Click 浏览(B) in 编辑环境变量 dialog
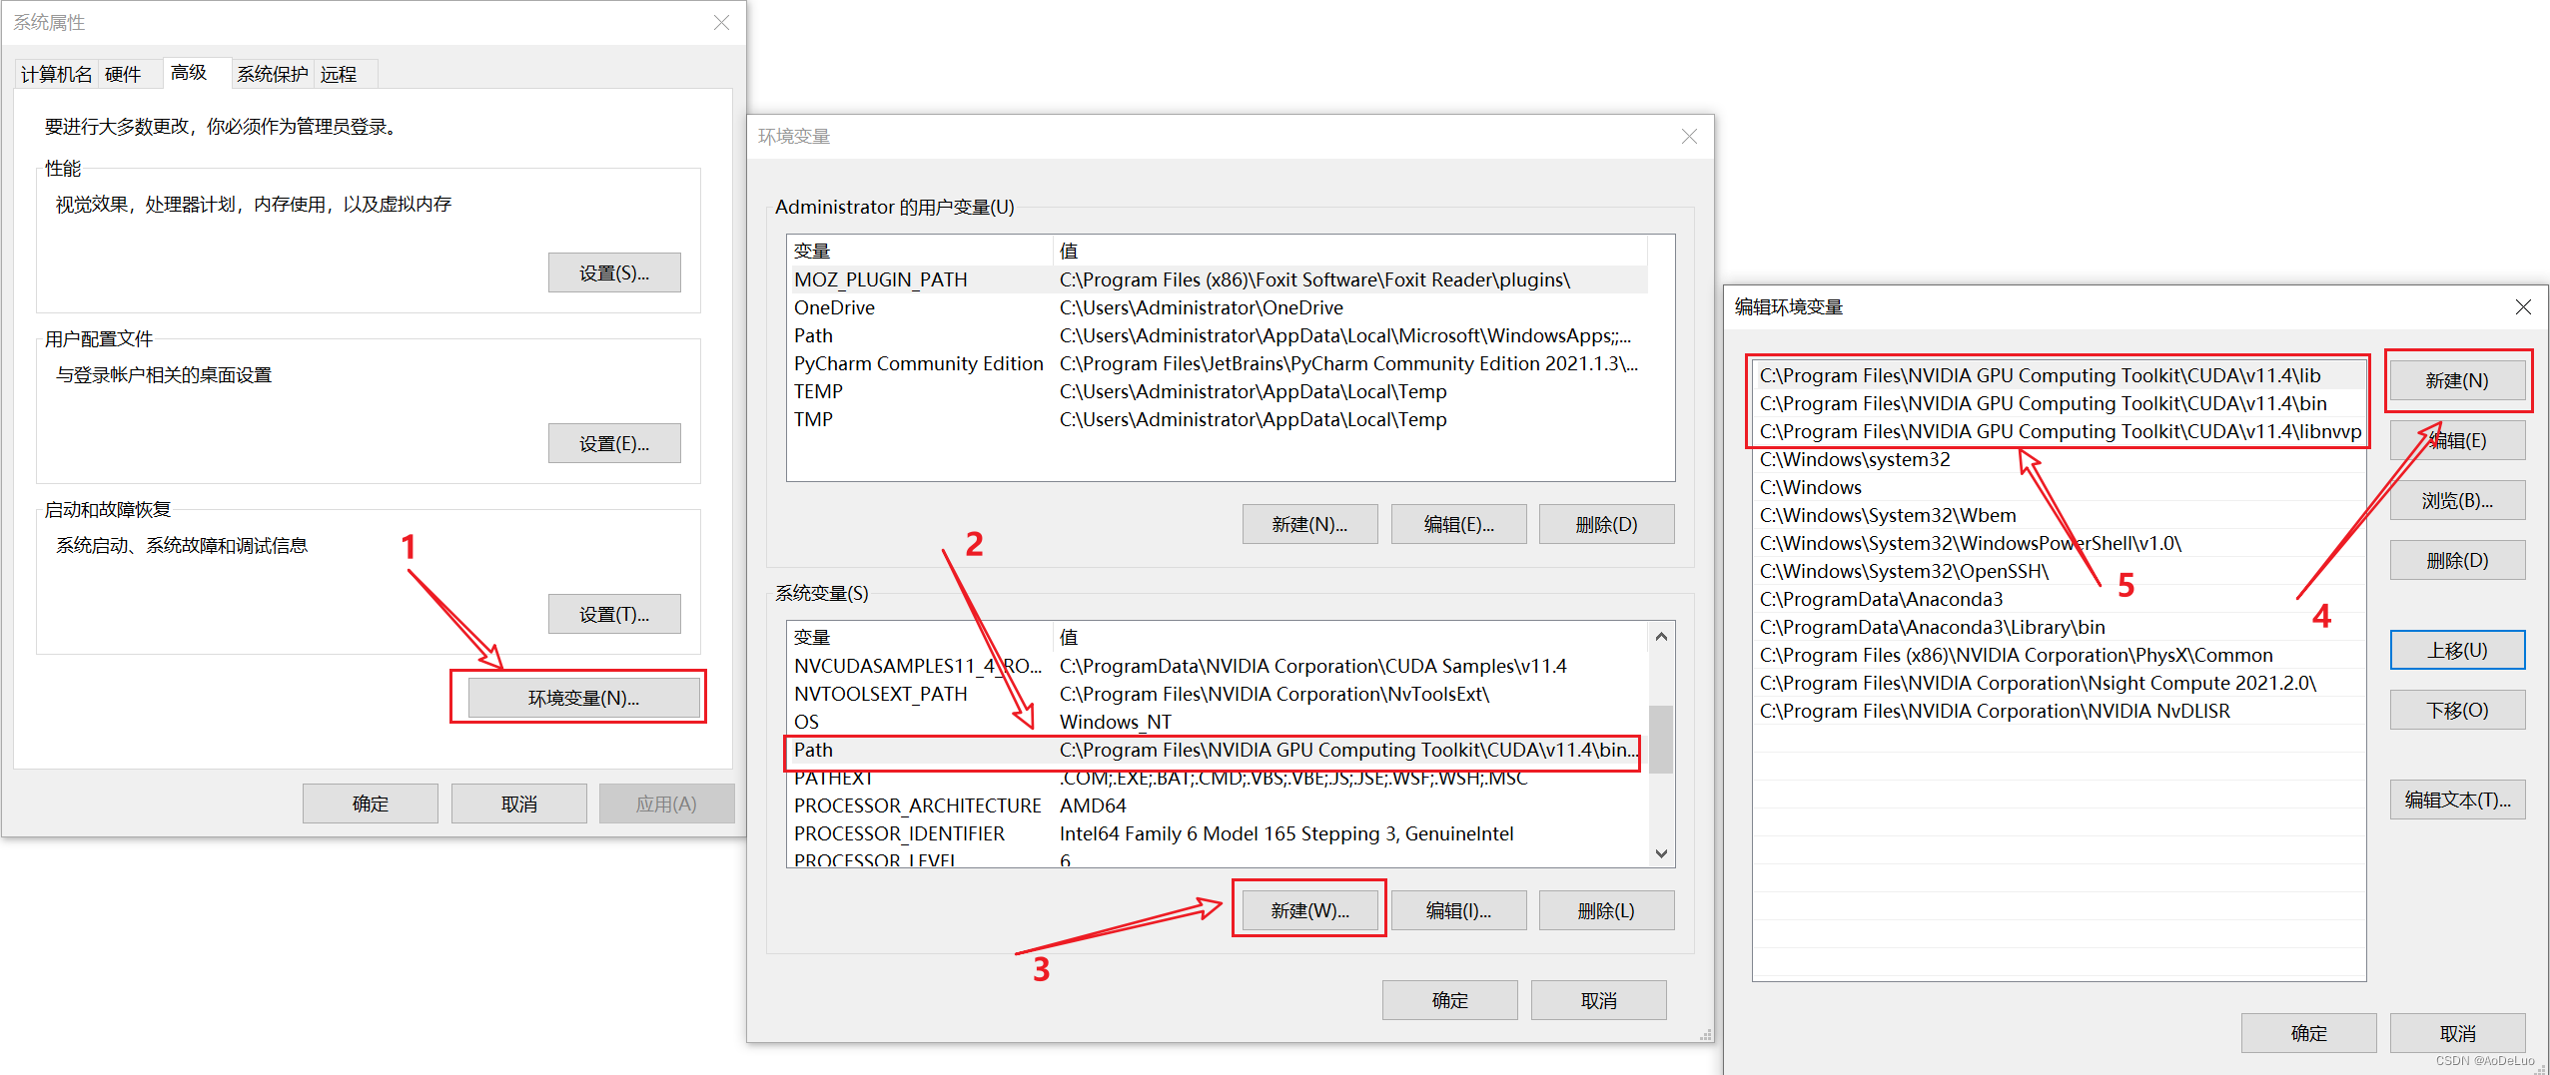This screenshot has width=2550, height=1075. click(x=2457, y=500)
